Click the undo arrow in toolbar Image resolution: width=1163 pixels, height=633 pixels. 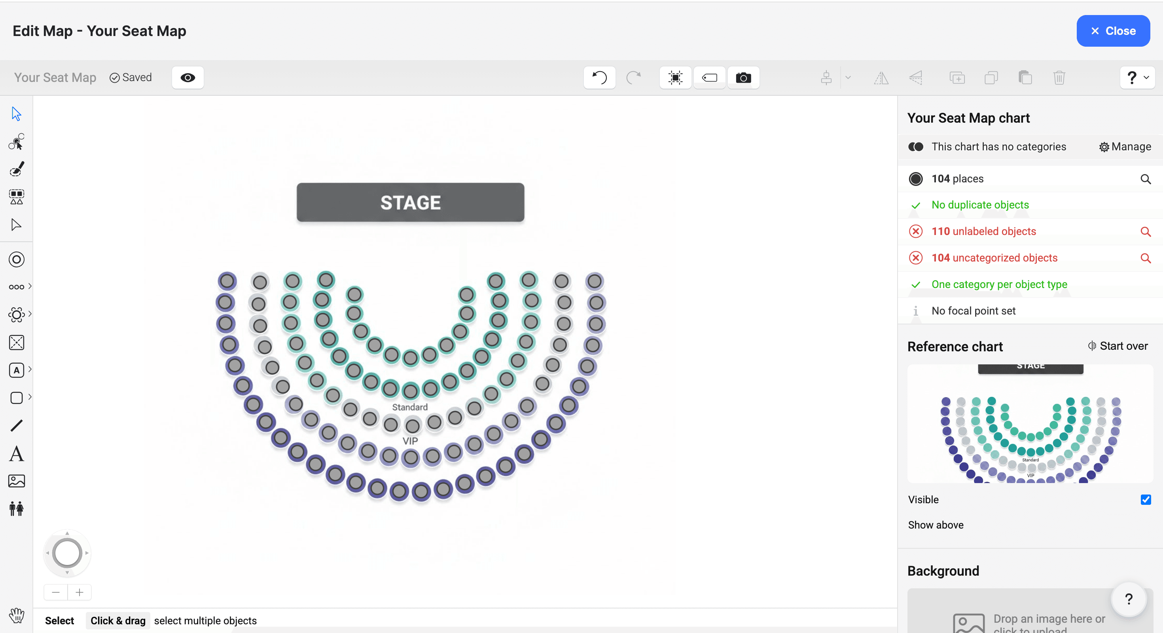point(599,78)
